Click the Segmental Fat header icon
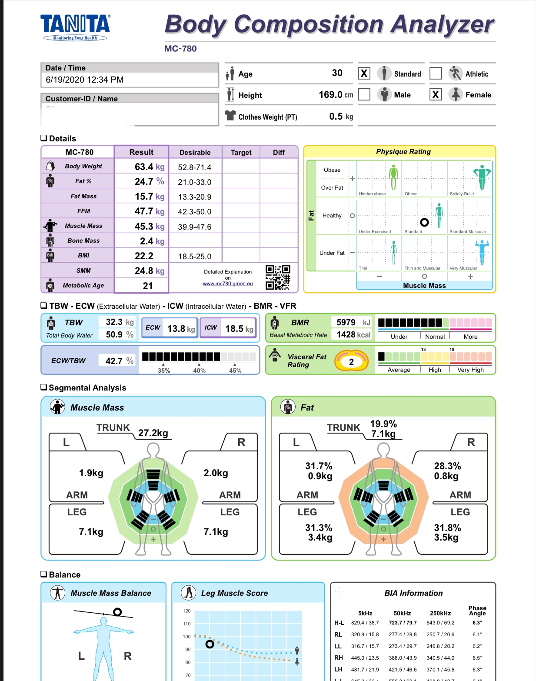The image size is (536, 681). (x=288, y=407)
